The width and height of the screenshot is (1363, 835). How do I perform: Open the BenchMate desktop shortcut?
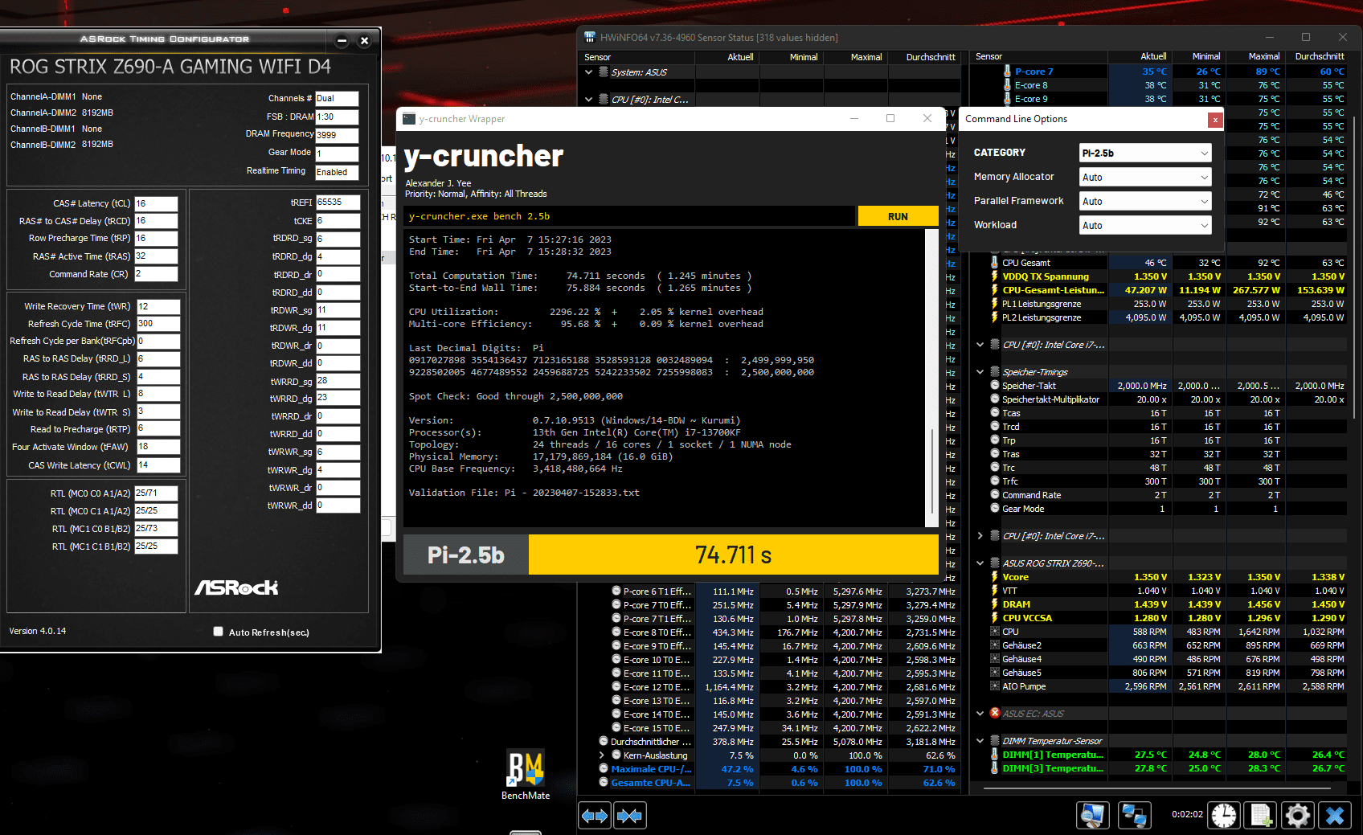526,776
